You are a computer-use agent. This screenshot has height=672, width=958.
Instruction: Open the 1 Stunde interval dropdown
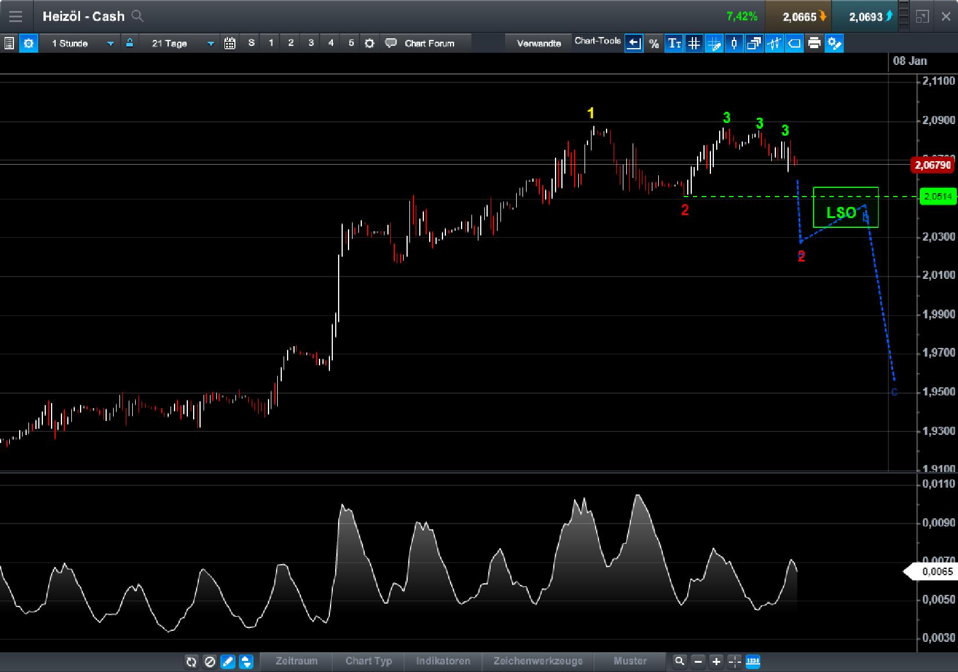tap(81, 43)
